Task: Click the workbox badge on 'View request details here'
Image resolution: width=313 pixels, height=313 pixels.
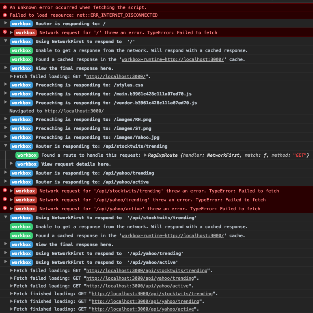Action: pos(27,164)
